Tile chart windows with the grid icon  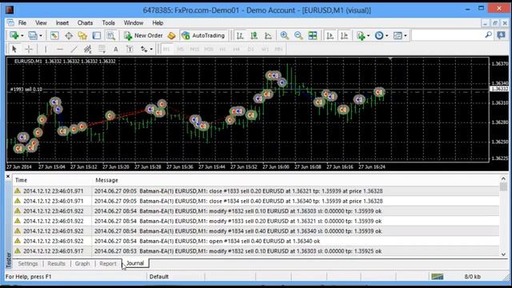pyautogui.click(x=313, y=35)
